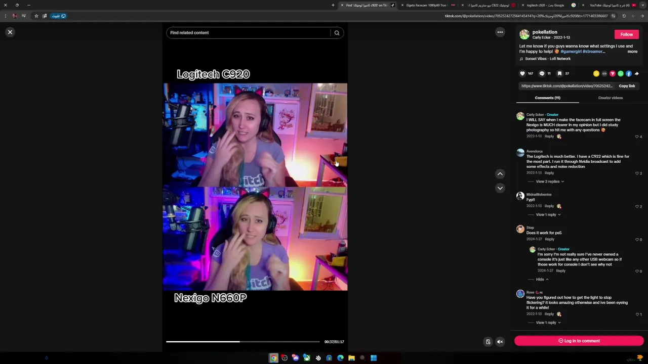The image size is (648, 364).
Task: Search using the Find related content magnifier
Action: 337,33
